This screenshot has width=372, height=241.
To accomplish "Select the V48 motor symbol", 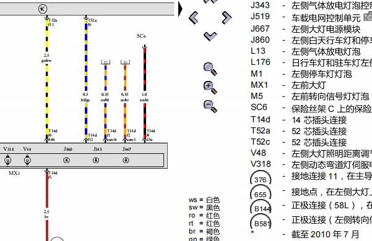I will pyautogui.click(x=27, y=160).
